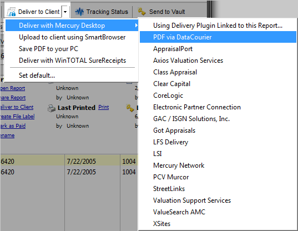Screen dimensions: 298x231
Task: Choose PDF via DataCourier
Action: 218,37
